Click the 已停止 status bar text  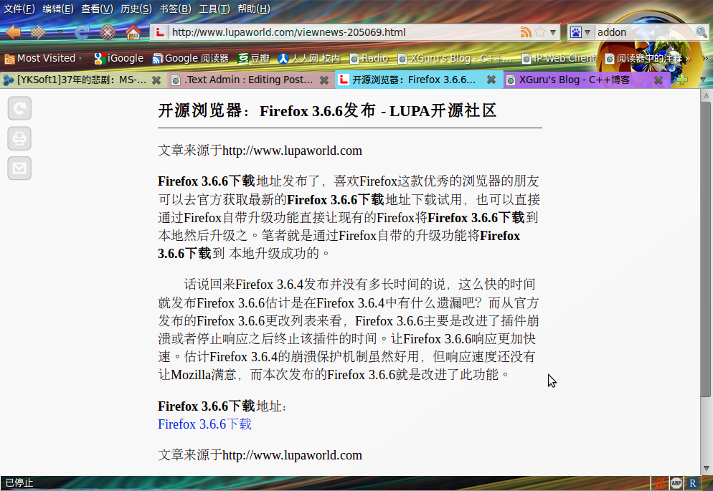[x=19, y=483]
